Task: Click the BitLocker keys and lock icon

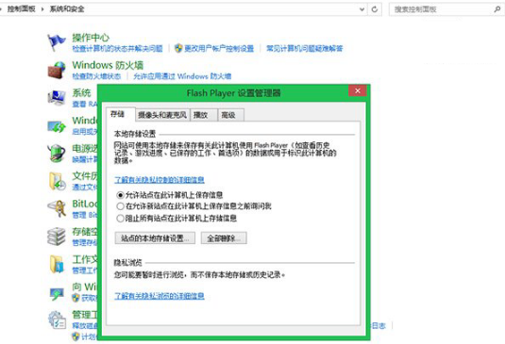Action: coord(57,208)
